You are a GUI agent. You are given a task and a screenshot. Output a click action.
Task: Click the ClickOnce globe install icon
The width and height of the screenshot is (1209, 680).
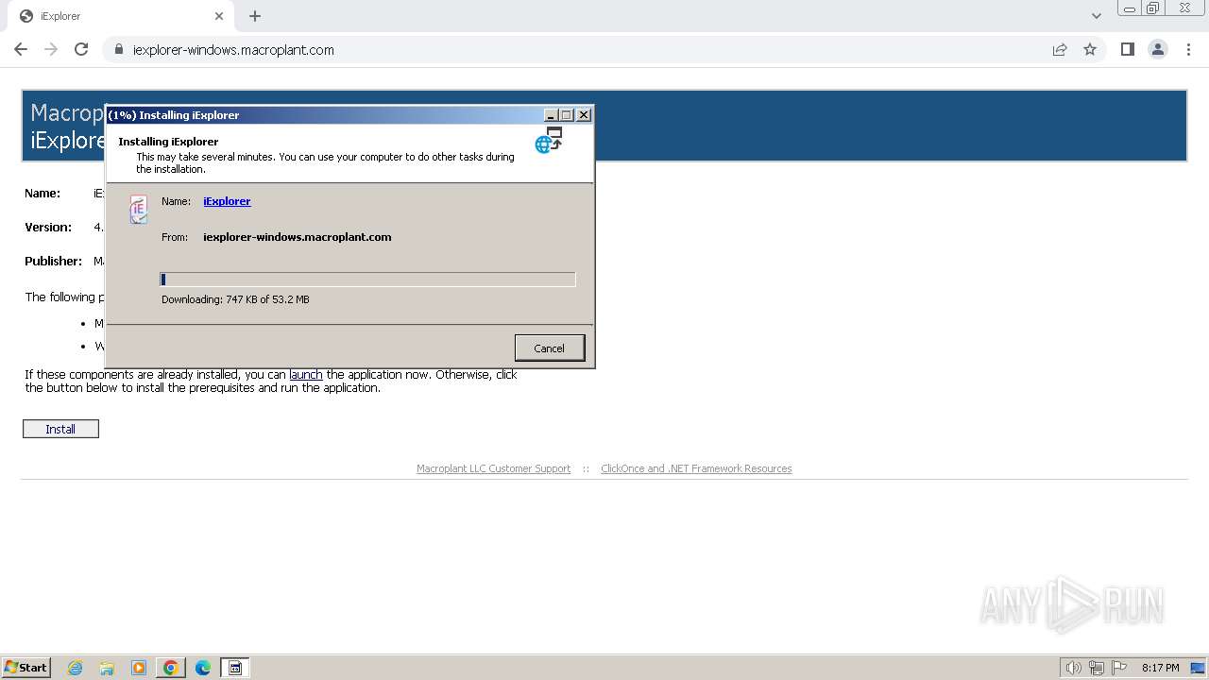point(549,140)
